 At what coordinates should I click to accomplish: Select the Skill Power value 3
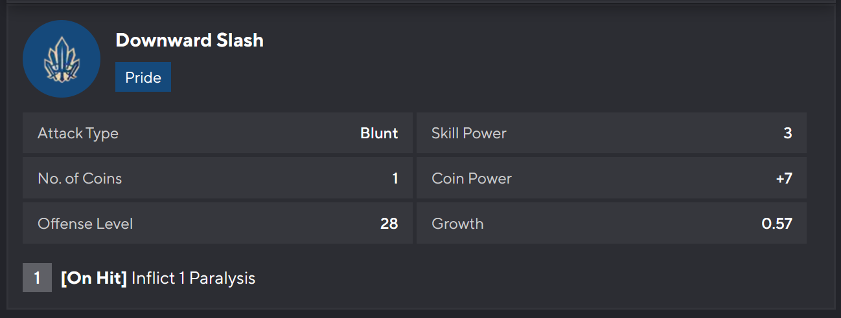pos(787,134)
